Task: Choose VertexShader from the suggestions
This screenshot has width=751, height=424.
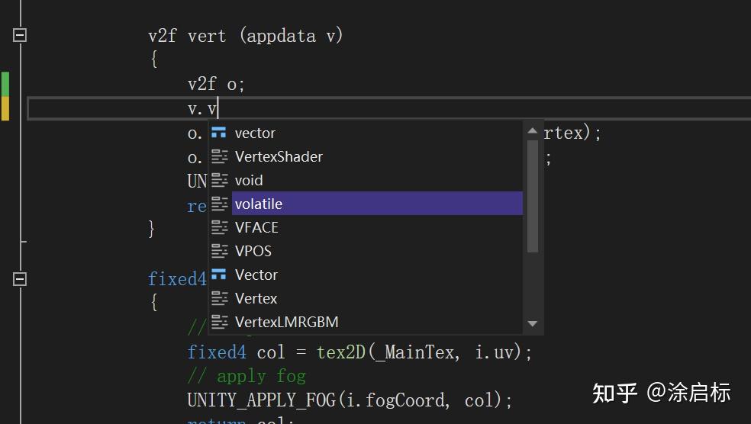Action: click(x=279, y=156)
